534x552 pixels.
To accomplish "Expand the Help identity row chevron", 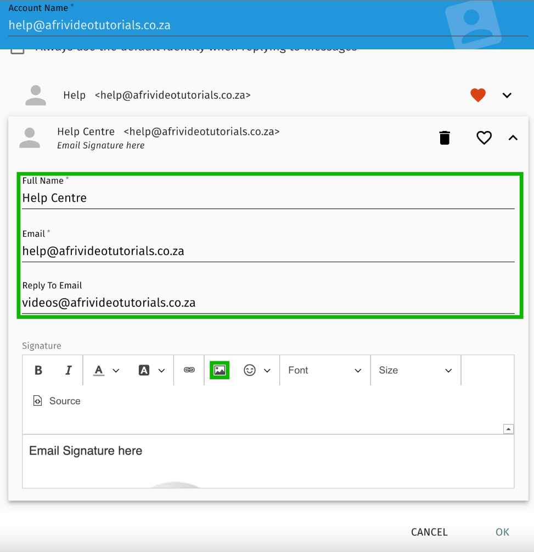I will [507, 95].
